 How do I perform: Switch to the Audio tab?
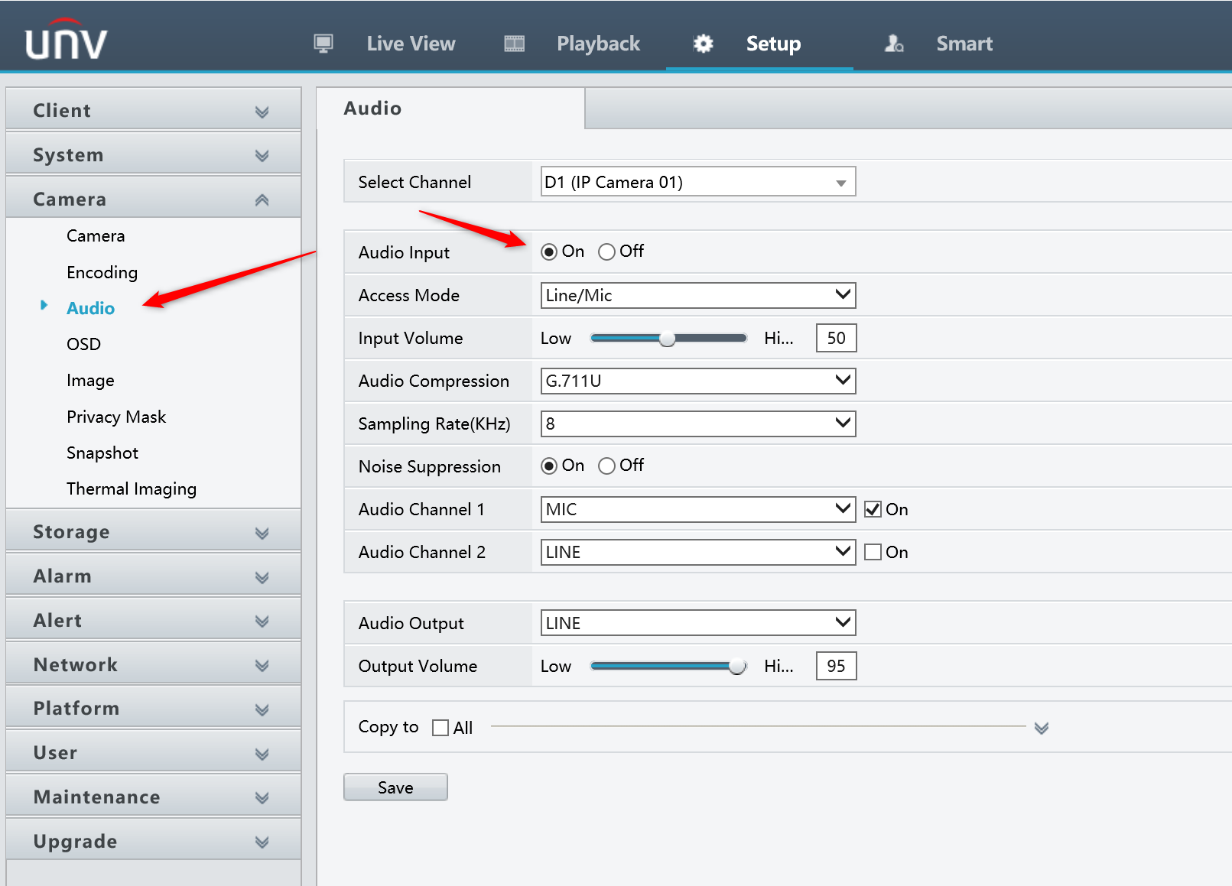[x=372, y=108]
